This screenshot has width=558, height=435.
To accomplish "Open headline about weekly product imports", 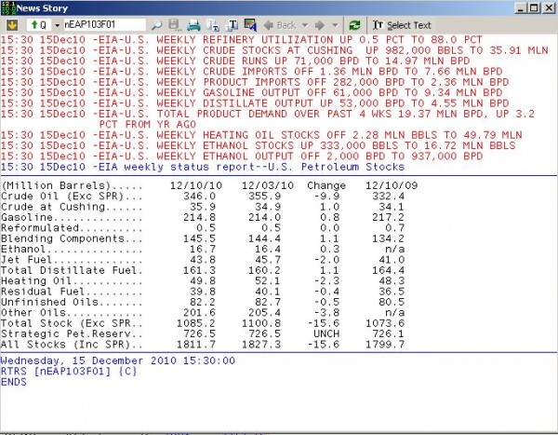I will (255, 82).
